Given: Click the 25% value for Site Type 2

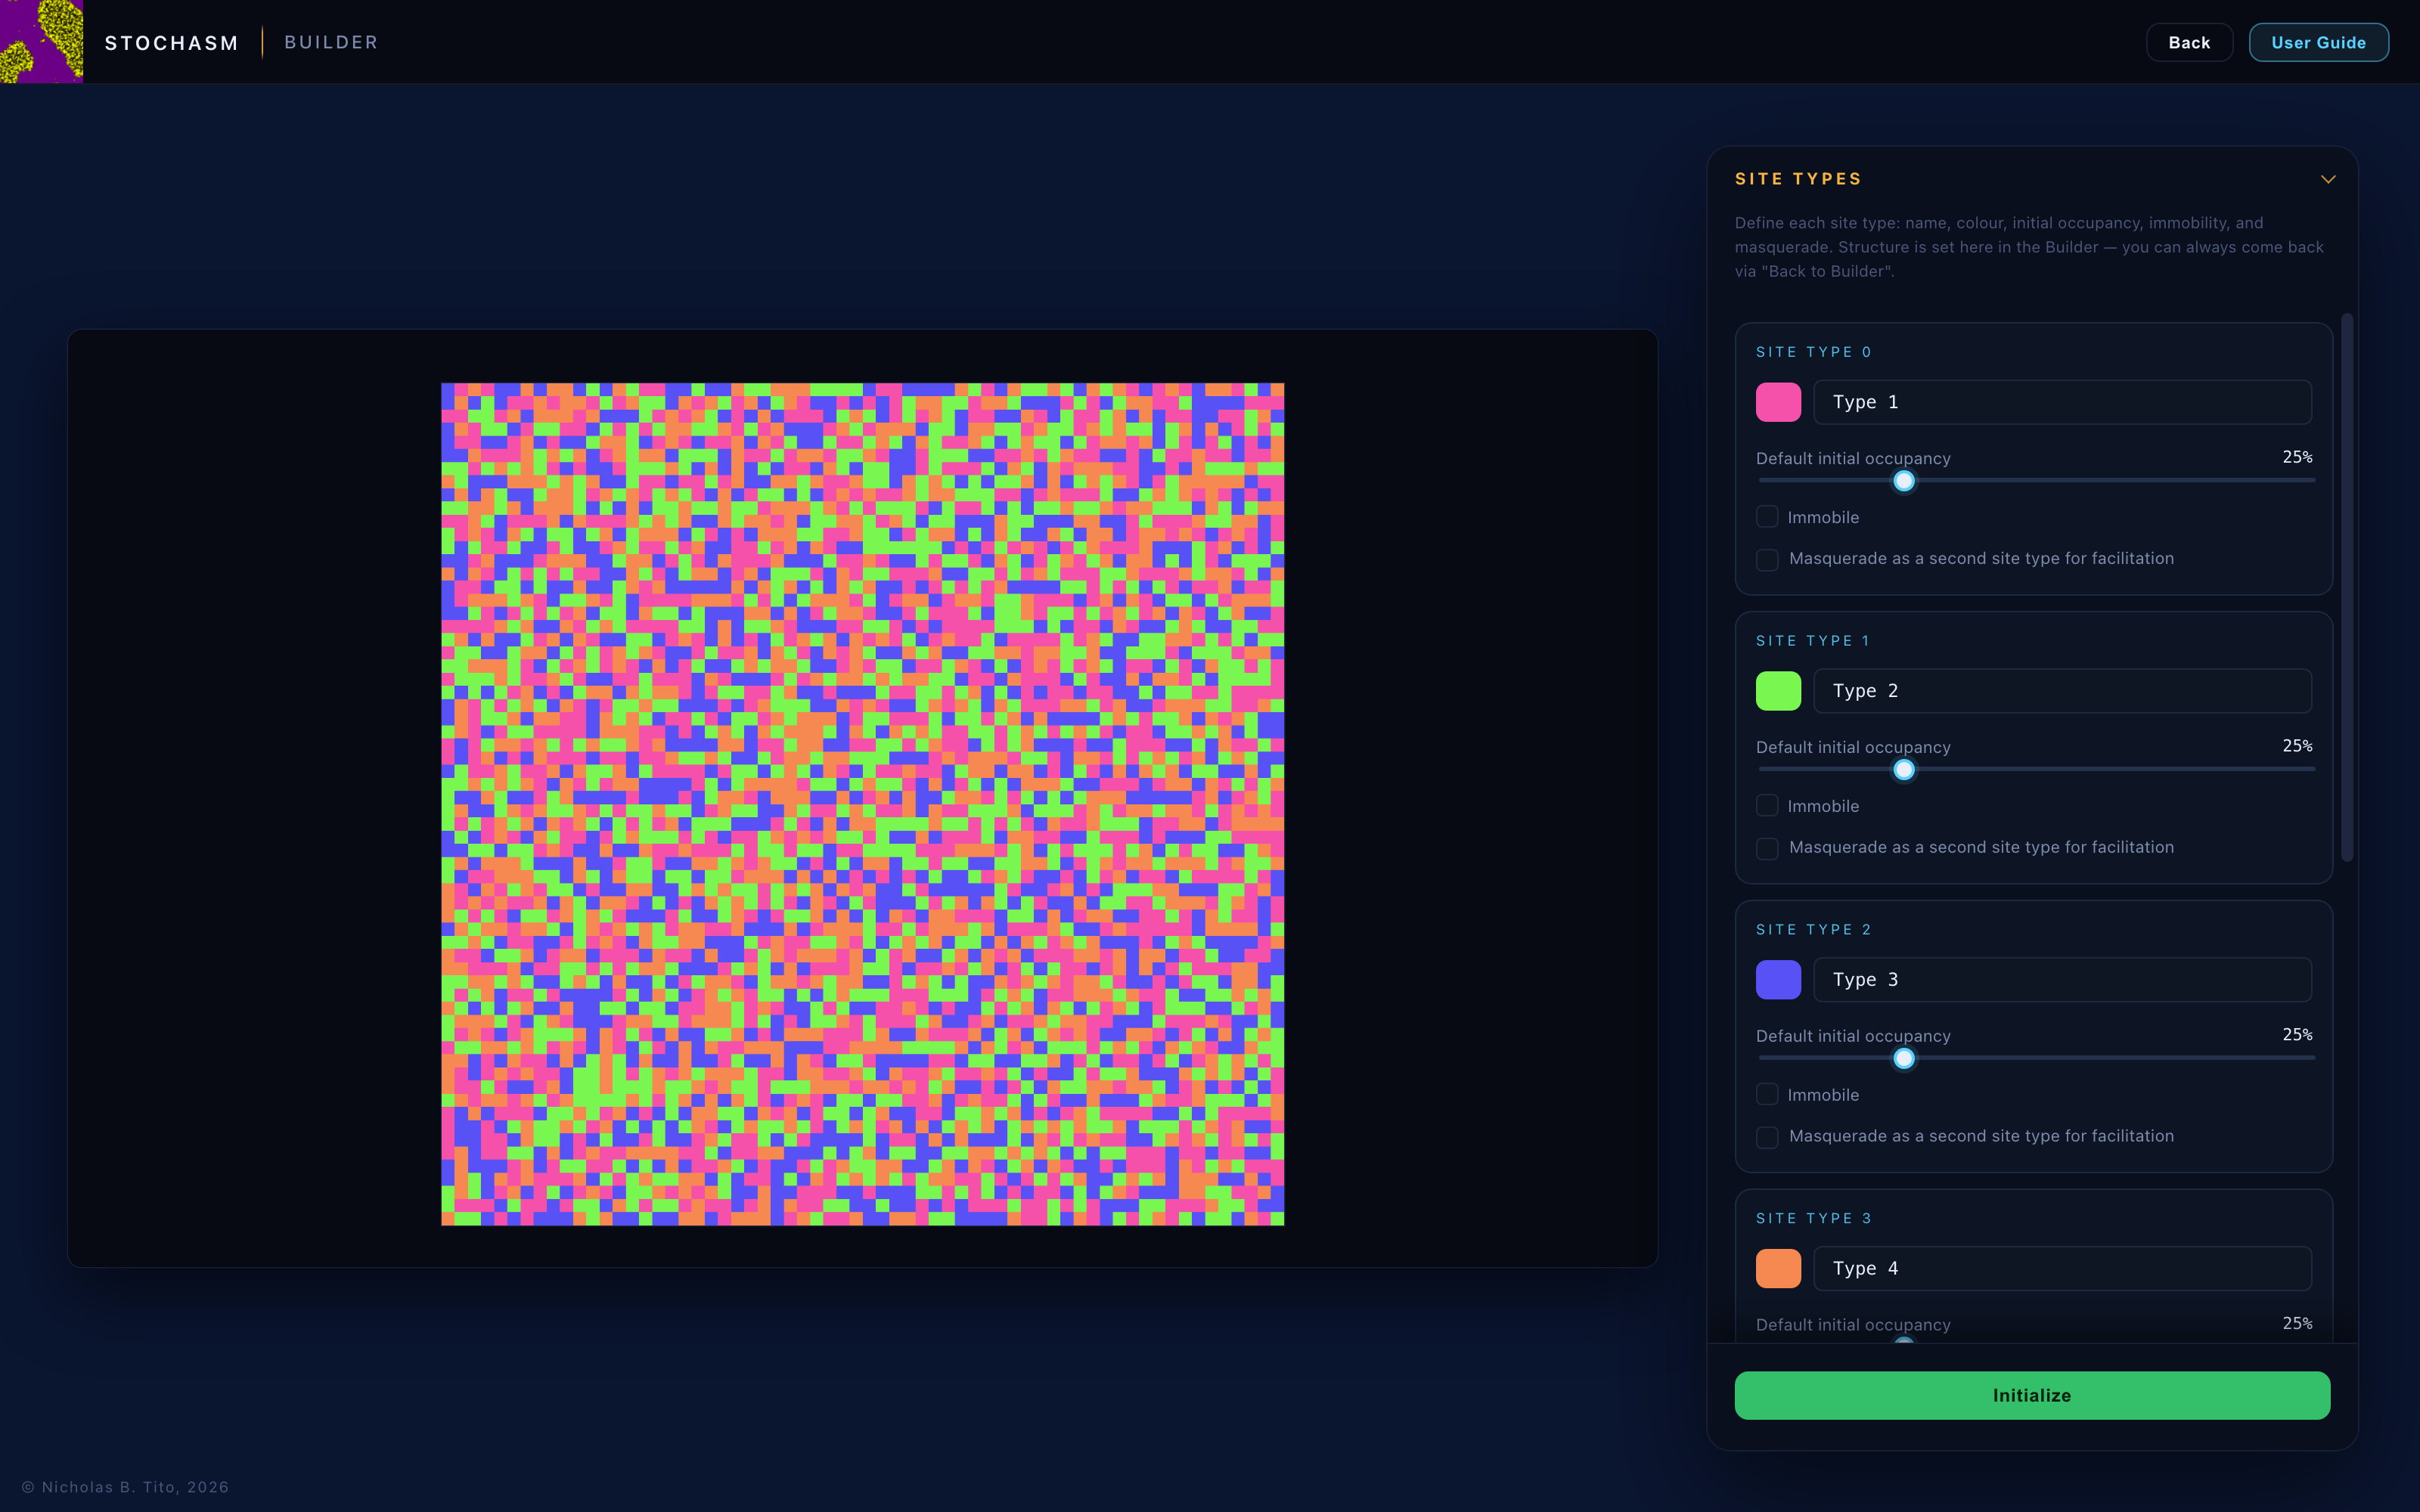Looking at the screenshot, I should click(x=2297, y=1035).
